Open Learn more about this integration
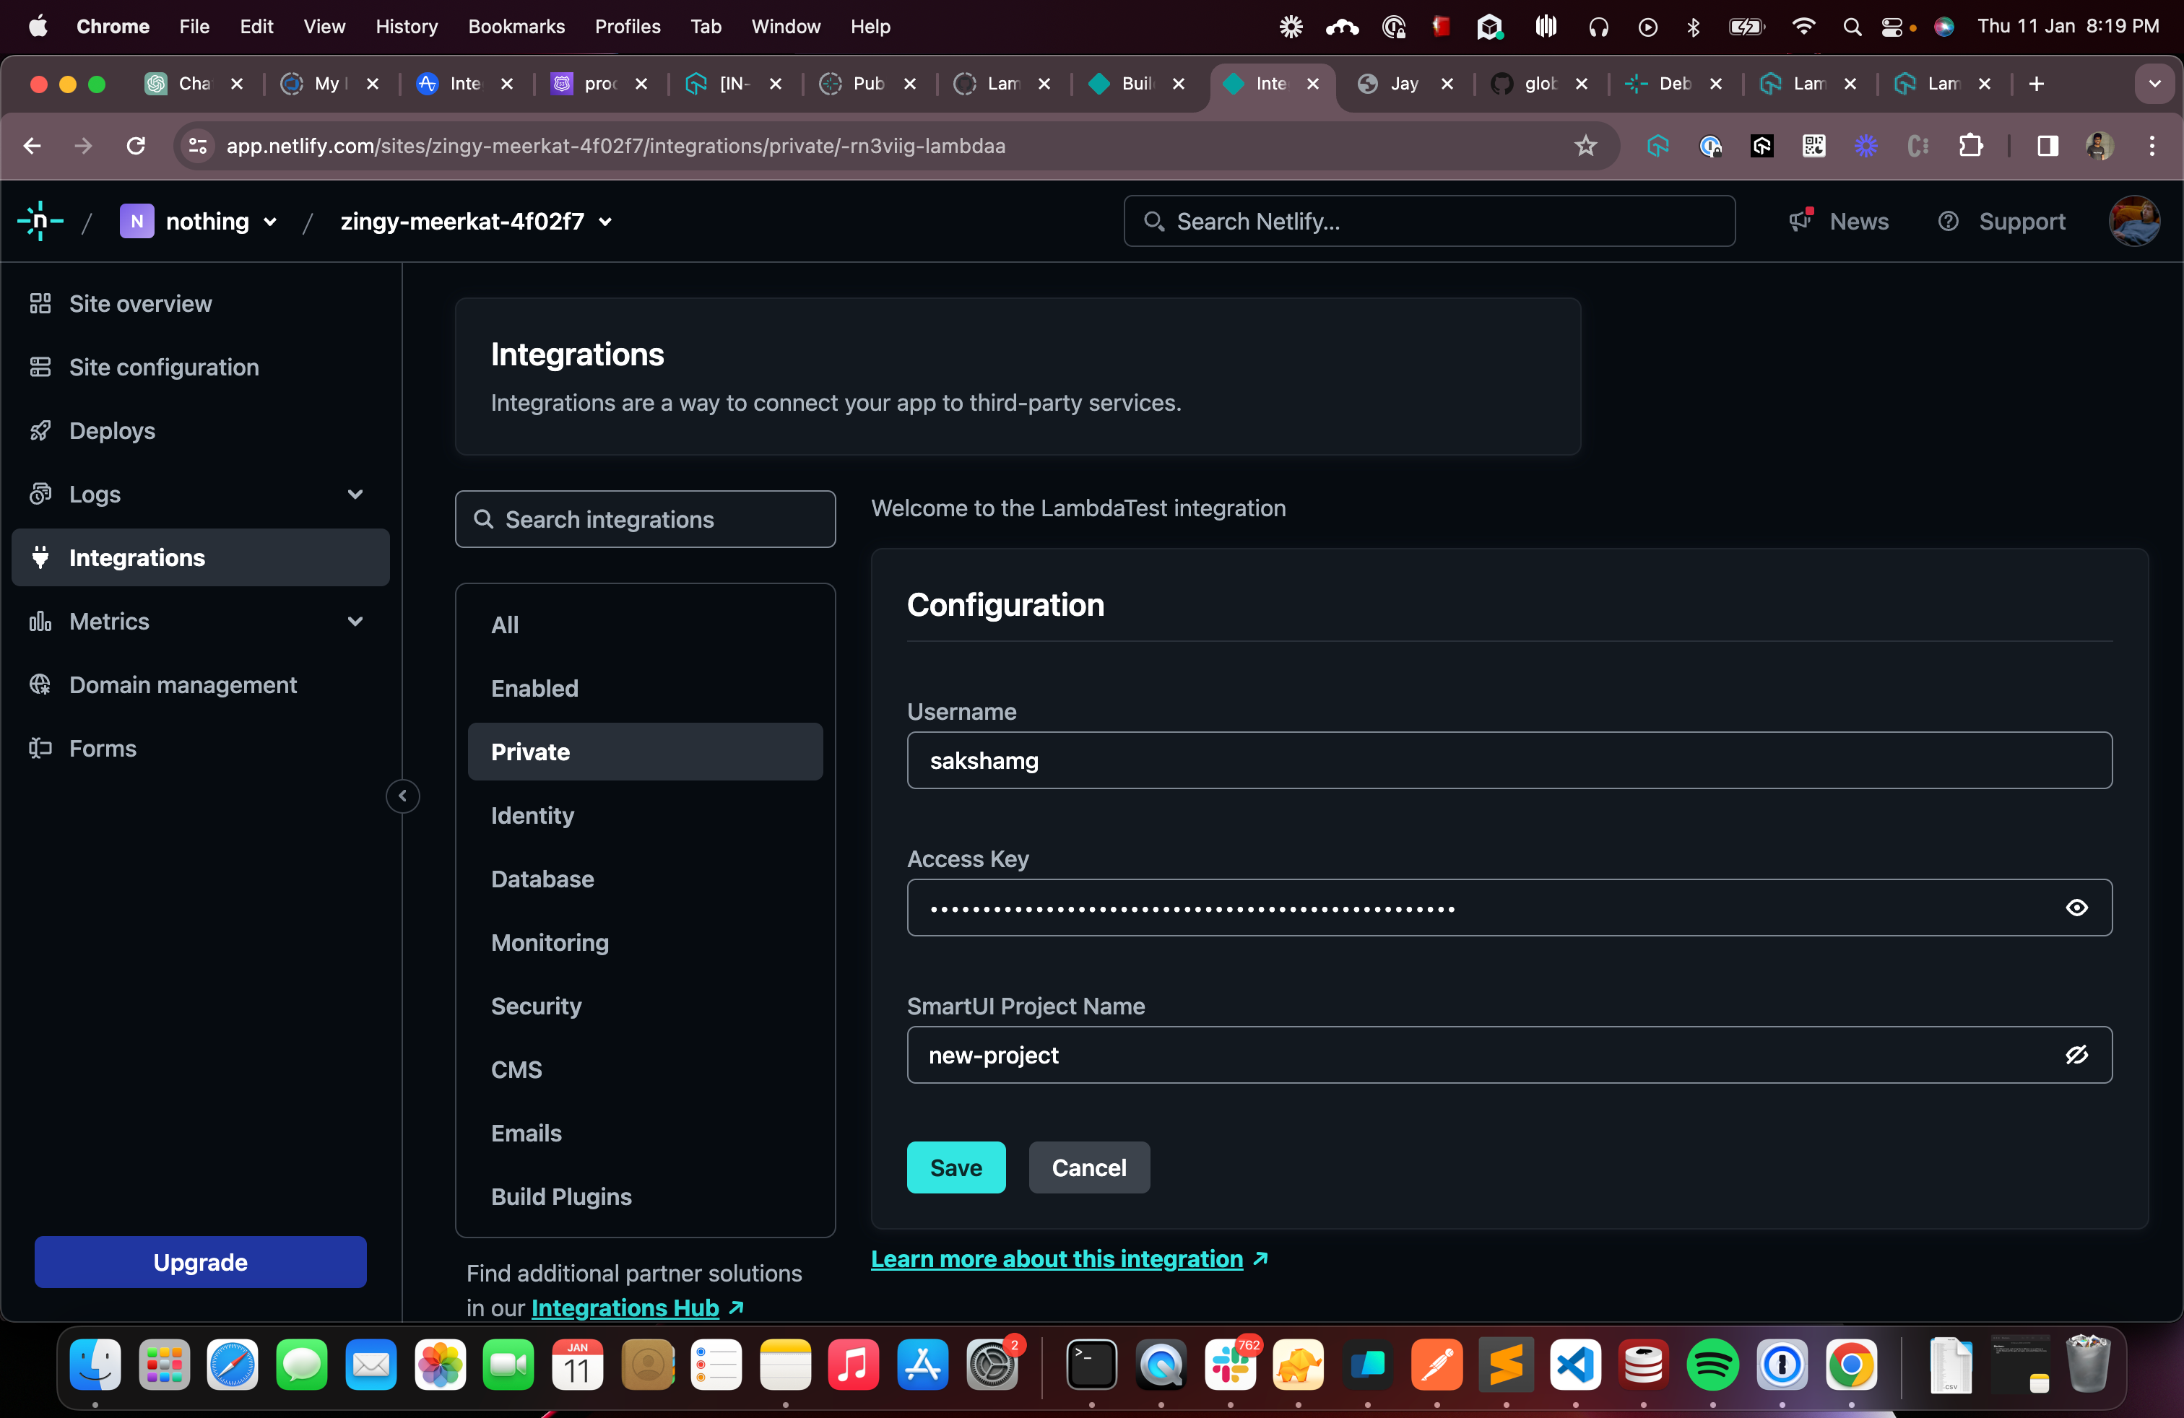The image size is (2184, 1418). (1056, 1258)
